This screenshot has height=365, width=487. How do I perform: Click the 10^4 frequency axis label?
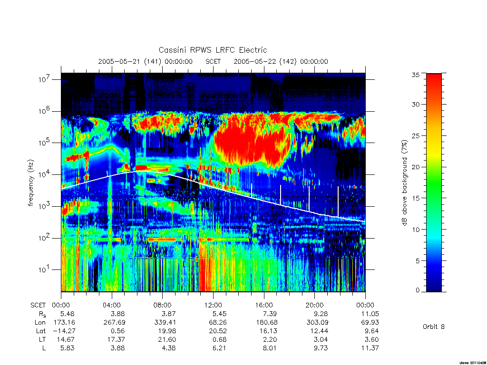pyautogui.click(x=45, y=174)
